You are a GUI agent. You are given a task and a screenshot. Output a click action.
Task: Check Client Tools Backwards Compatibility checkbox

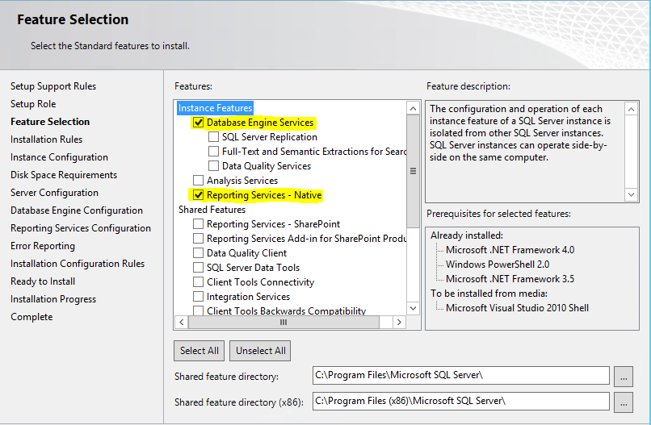[199, 310]
